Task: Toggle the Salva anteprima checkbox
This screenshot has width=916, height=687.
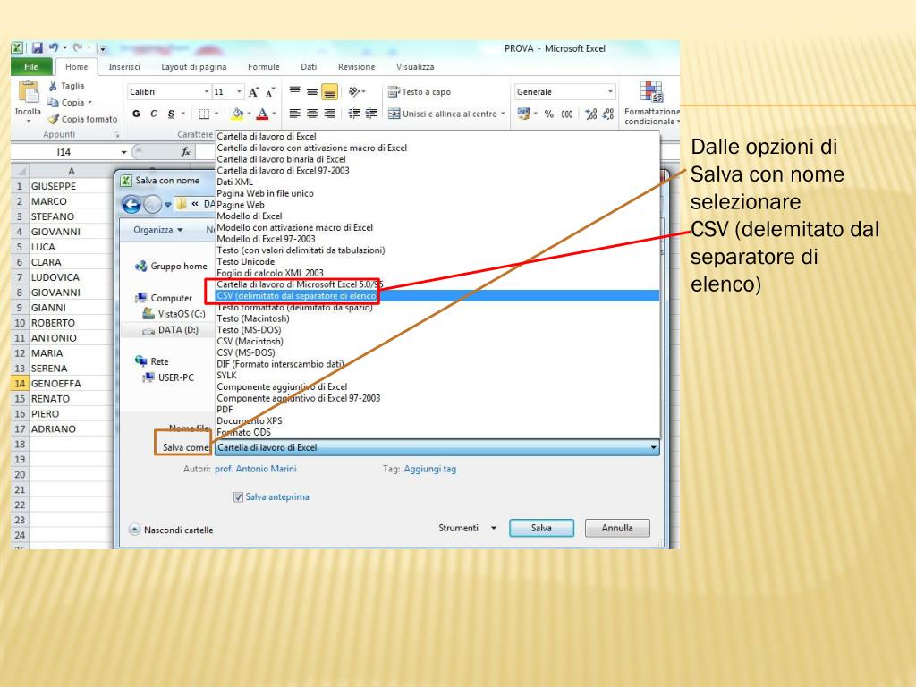Action: pos(238,497)
